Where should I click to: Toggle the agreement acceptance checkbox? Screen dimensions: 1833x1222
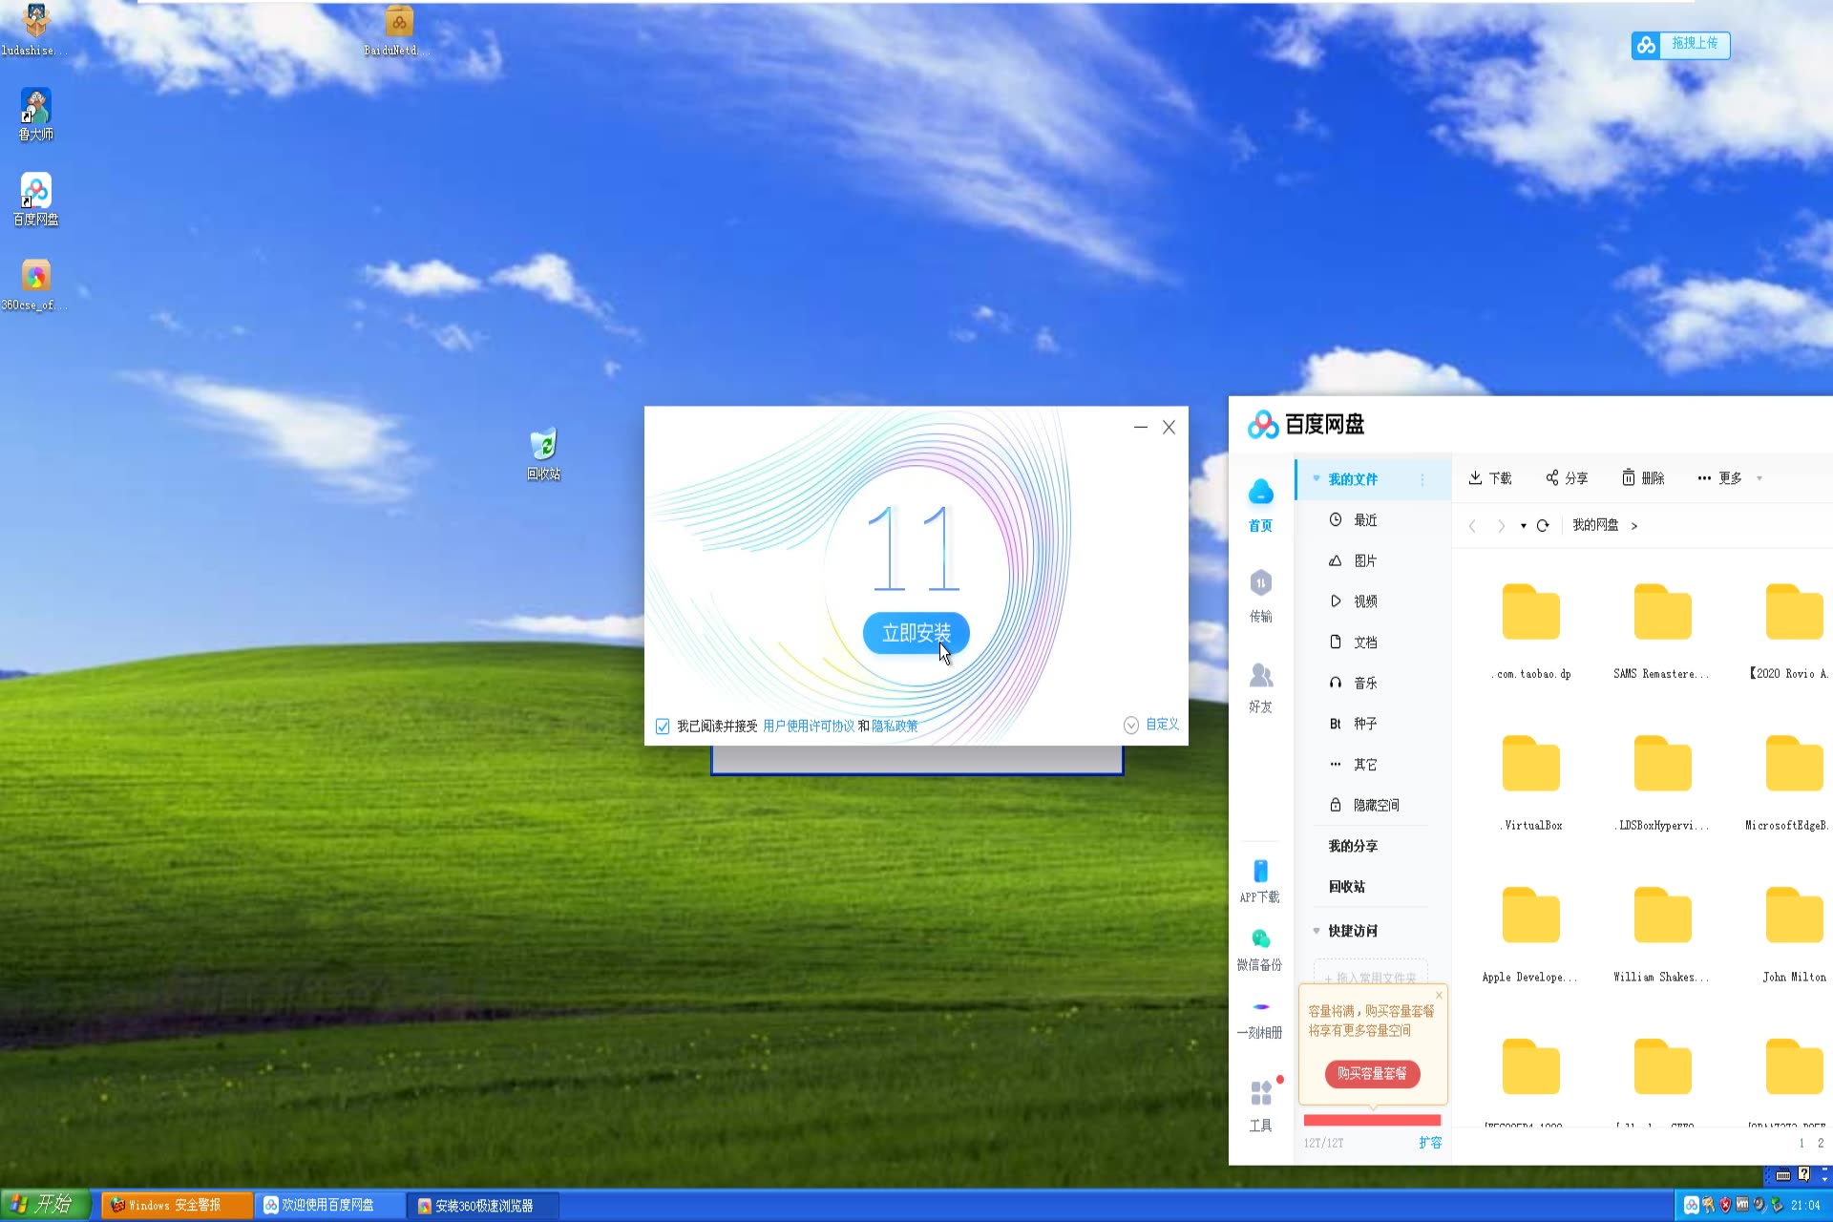click(663, 727)
